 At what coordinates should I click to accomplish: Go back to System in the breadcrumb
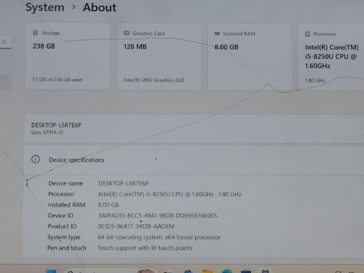point(45,7)
